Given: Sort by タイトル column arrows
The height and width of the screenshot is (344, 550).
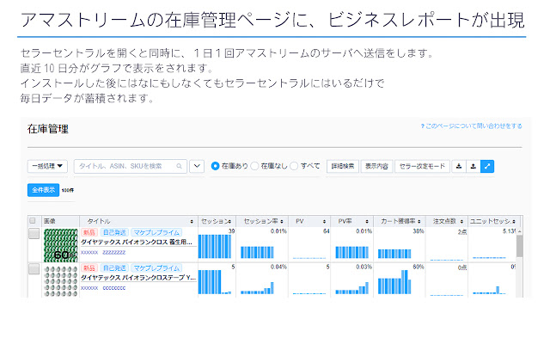Looking at the screenshot, I should click(192, 222).
